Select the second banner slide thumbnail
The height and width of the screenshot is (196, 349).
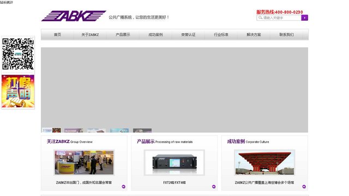point(74,131)
